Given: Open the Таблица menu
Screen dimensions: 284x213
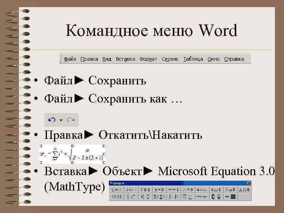Looking at the screenshot, I should 193,59.
